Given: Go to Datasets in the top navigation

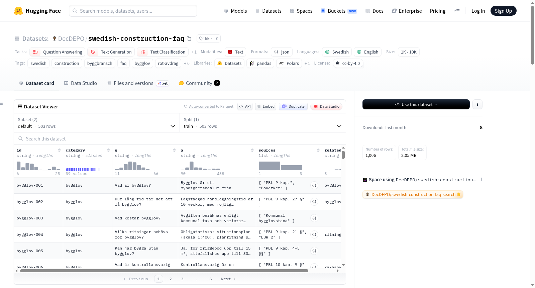Looking at the screenshot, I should 269,11.
